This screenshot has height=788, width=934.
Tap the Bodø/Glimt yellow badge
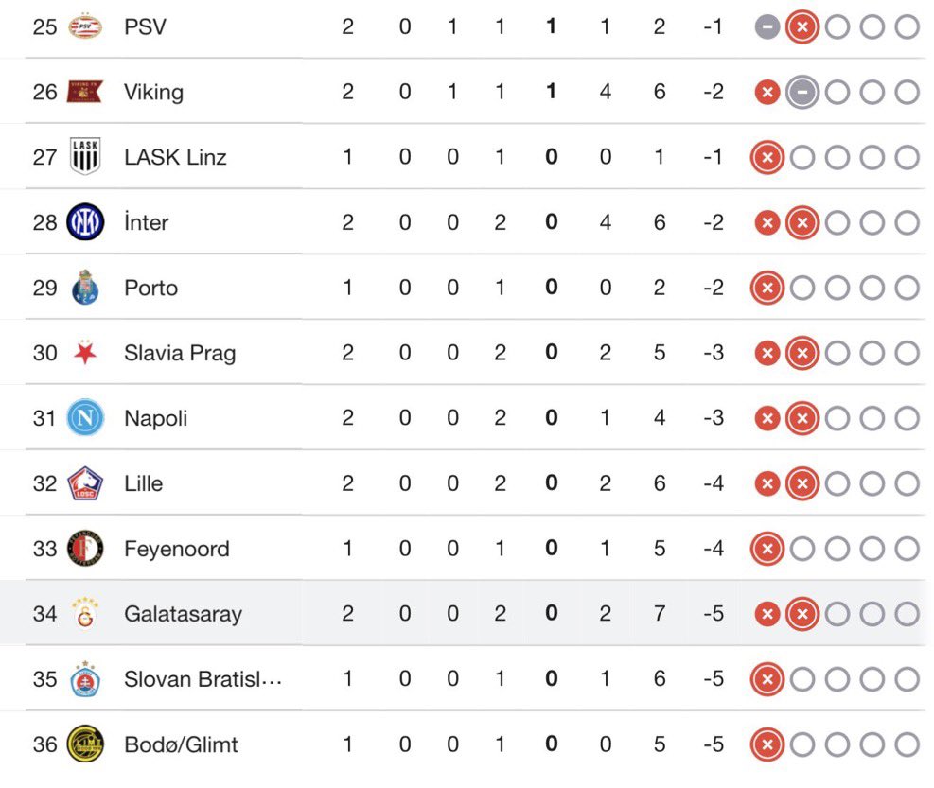tap(85, 744)
